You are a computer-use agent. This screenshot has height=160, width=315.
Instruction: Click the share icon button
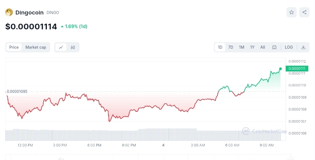coord(304,12)
